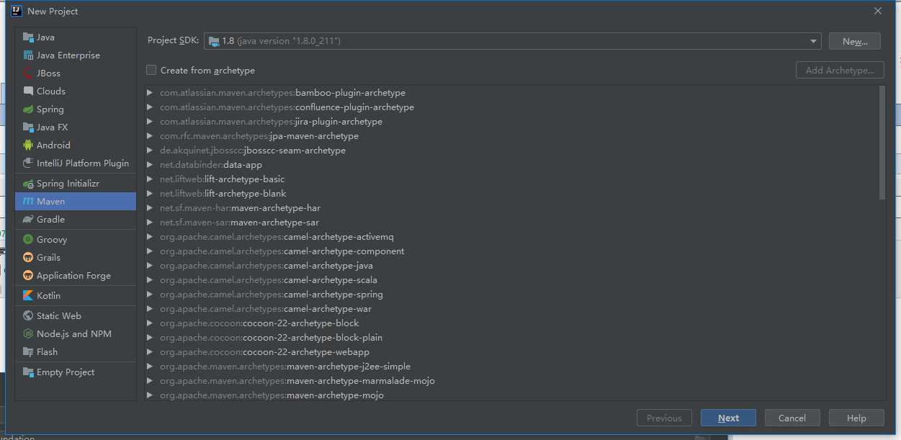The image size is (901, 440).
Task: Open Help for the New Project dialog
Action: coord(856,418)
